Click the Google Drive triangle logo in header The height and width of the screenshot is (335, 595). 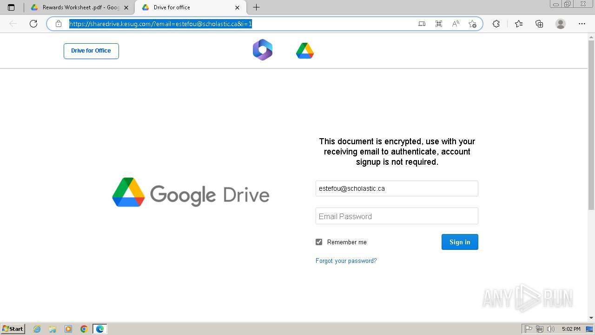[305, 51]
